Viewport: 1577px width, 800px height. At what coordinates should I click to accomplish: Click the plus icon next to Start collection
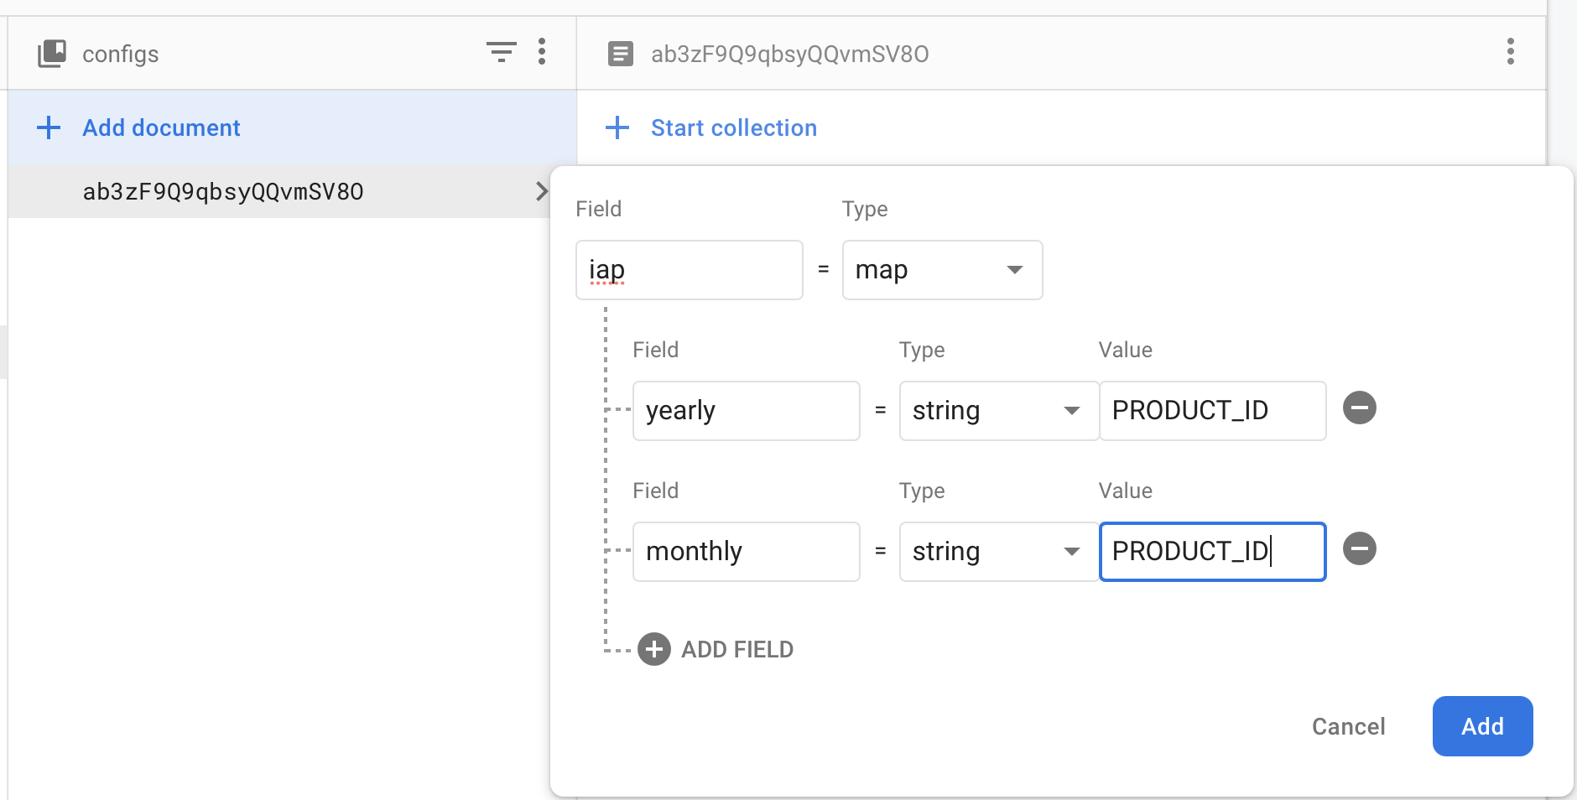pyautogui.click(x=617, y=127)
